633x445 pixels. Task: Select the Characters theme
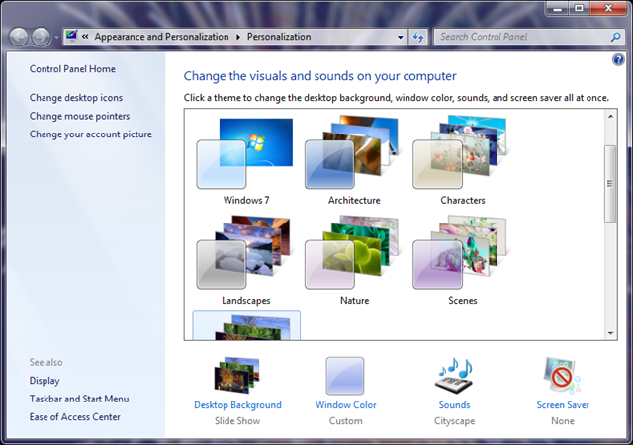pos(462,160)
